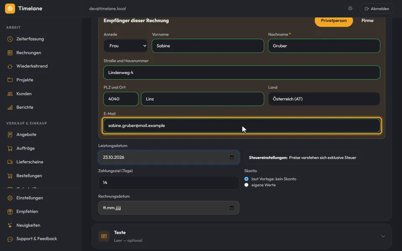Click the Rechnungen invoice icon
The width and height of the screenshot is (402, 251).
pos(10,53)
